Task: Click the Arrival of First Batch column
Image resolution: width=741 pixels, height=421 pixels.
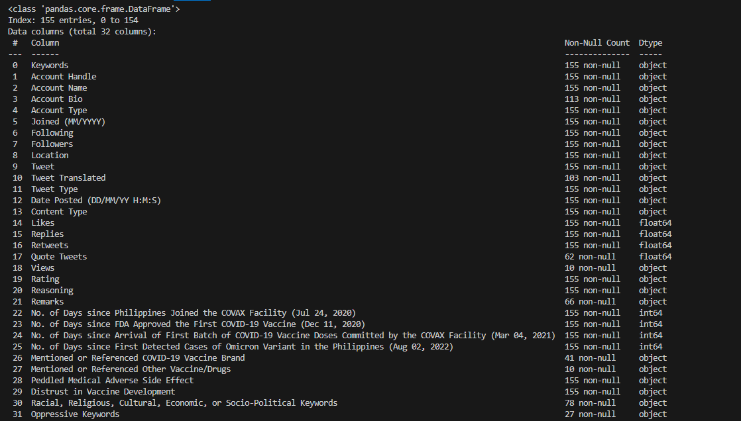Action: point(293,336)
